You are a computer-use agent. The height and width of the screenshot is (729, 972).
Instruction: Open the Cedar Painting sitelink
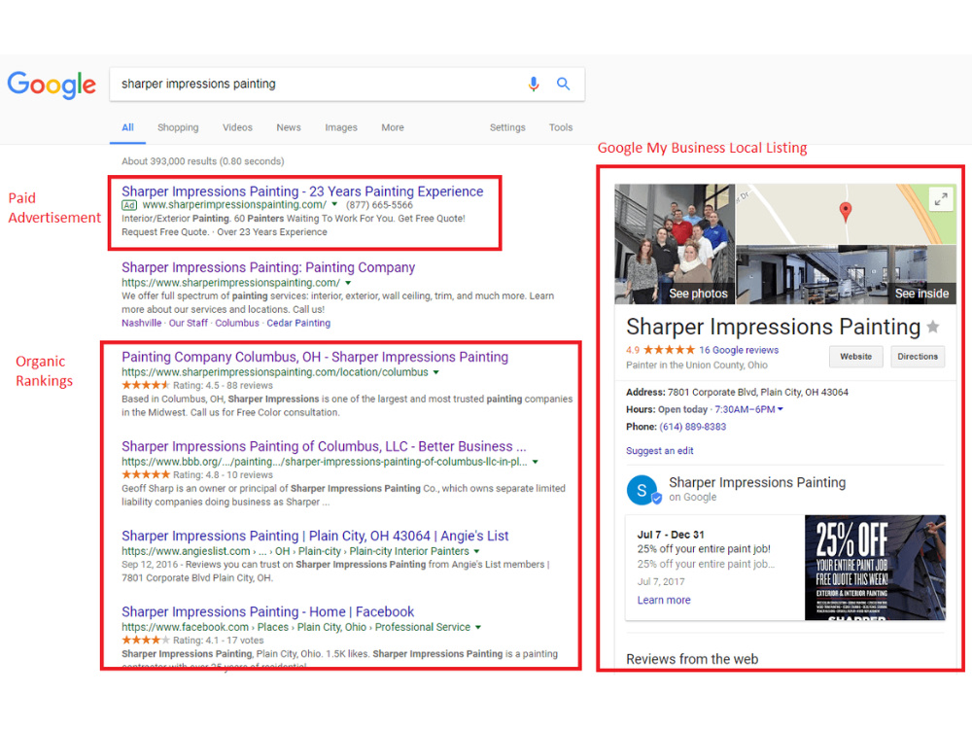point(298,323)
